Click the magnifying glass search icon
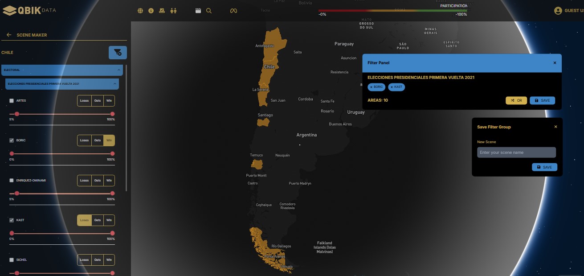The height and width of the screenshot is (276, 584). pos(209,11)
